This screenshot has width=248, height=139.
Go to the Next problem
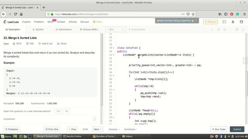pos(98,129)
